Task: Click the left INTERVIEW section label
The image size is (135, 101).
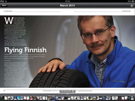Action: (8, 11)
